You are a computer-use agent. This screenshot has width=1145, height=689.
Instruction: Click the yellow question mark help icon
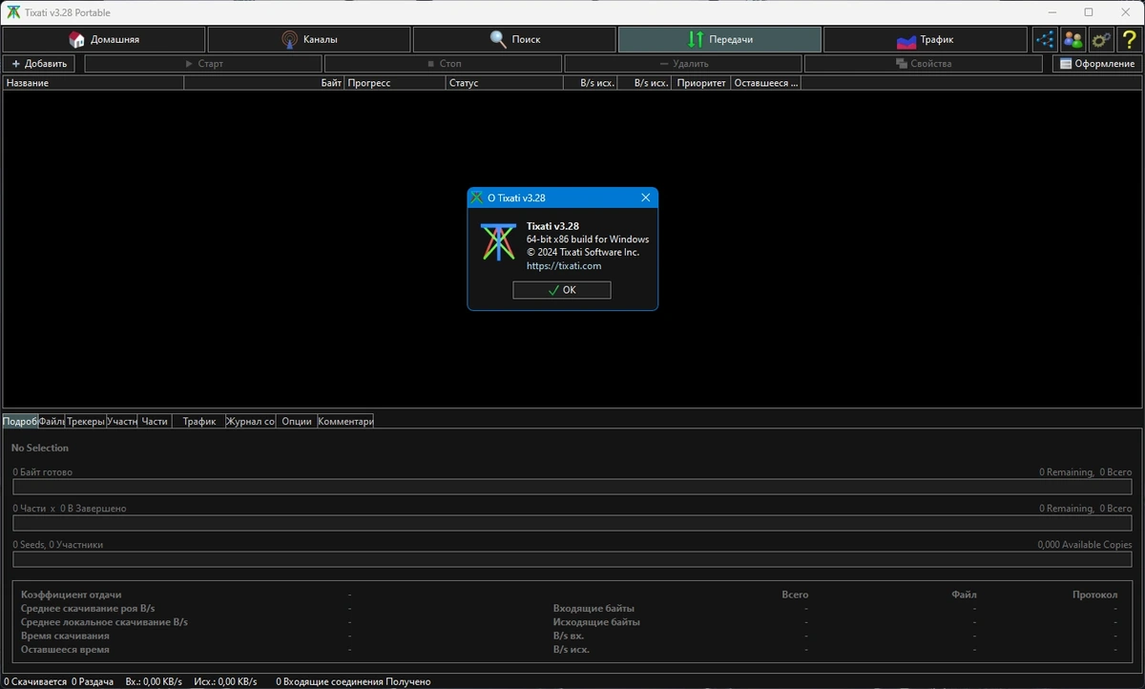click(1129, 39)
